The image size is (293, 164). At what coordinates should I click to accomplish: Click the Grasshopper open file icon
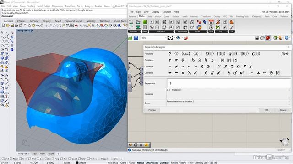pos(130,38)
